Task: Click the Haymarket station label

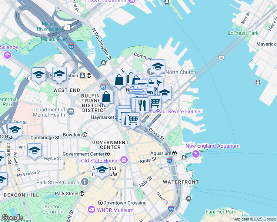Action: [103, 117]
